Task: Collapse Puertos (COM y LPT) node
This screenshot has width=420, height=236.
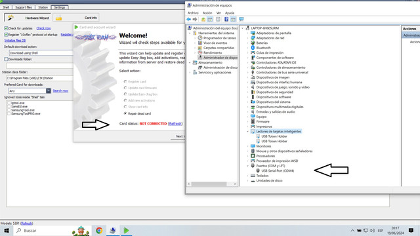Action: click(248, 166)
